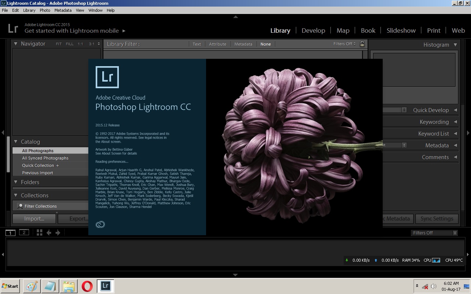The image size is (471, 294).
Task: Open the Library menu
Action: pos(29,10)
